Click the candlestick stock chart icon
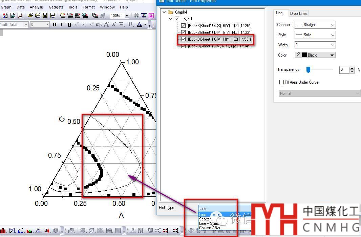Viewport: 361px width, 237px height. (48, 231)
